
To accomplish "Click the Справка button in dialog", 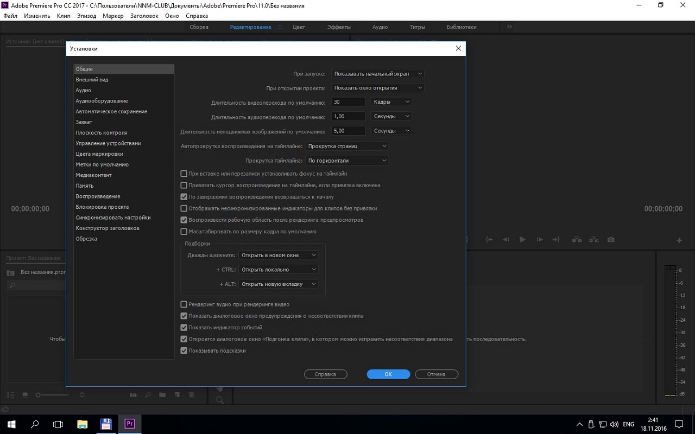I will 325,374.
